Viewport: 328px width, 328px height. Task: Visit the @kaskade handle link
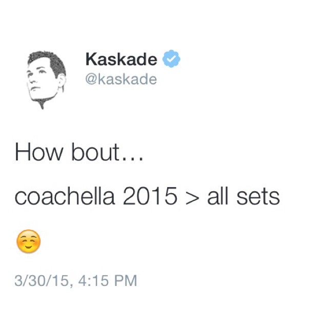121,79
